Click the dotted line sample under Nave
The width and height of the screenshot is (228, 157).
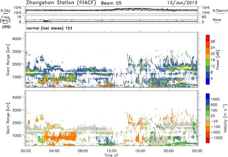(217, 23)
